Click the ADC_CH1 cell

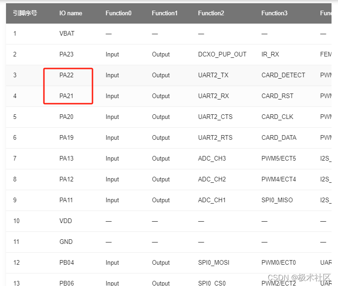(212, 200)
